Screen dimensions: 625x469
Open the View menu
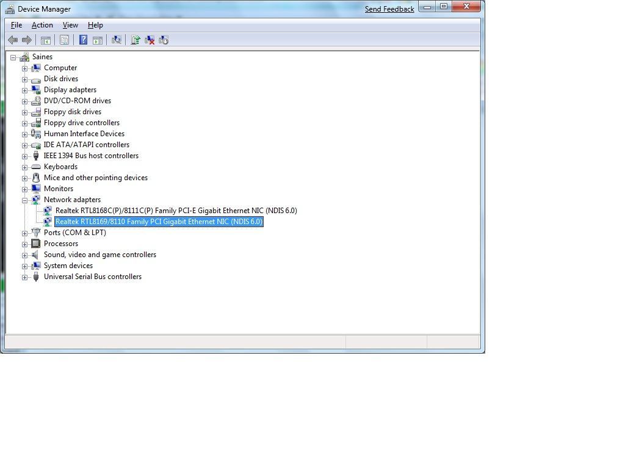[x=70, y=25]
